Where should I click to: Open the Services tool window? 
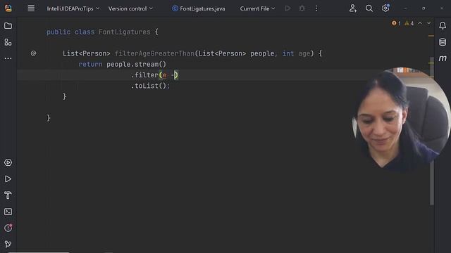point(8,162)
